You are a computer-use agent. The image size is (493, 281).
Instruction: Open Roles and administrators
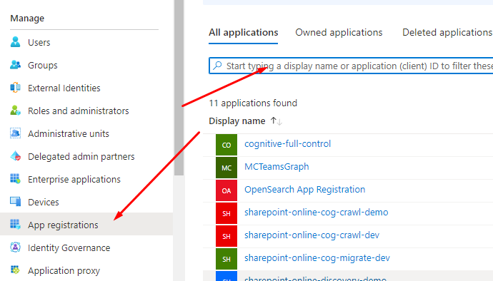click(79, 111)
